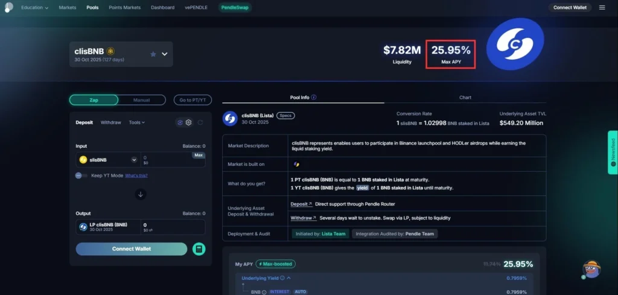Click the Initiated by: Lista Team badge
618x295 pixels.
(320, 234)
